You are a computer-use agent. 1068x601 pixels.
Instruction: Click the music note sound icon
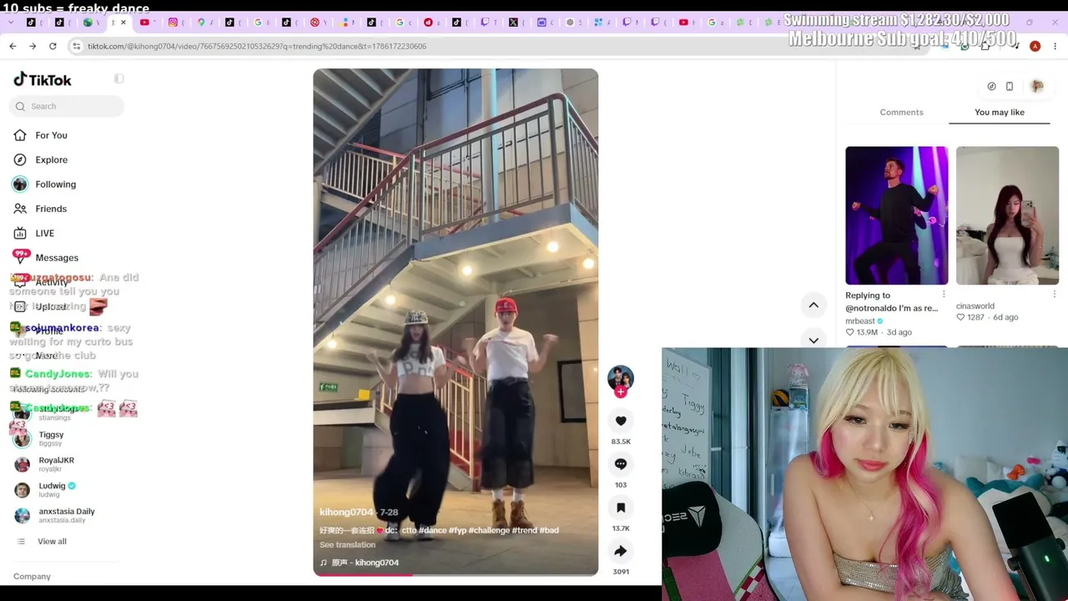tap(324, 563)
